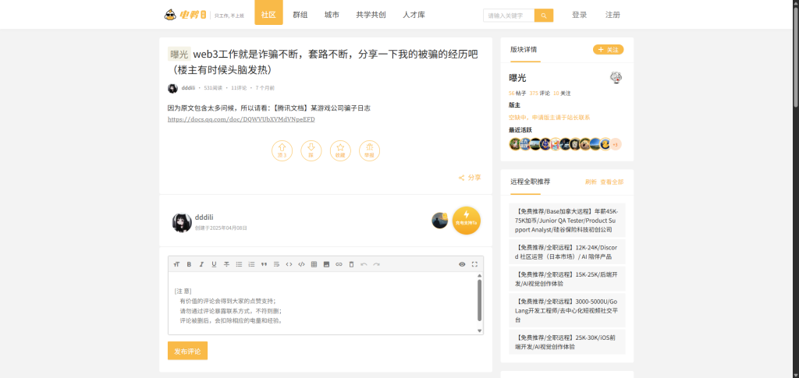Open the 人才库 navigation tab
799x378 pixels.
(x=414, y=15)
